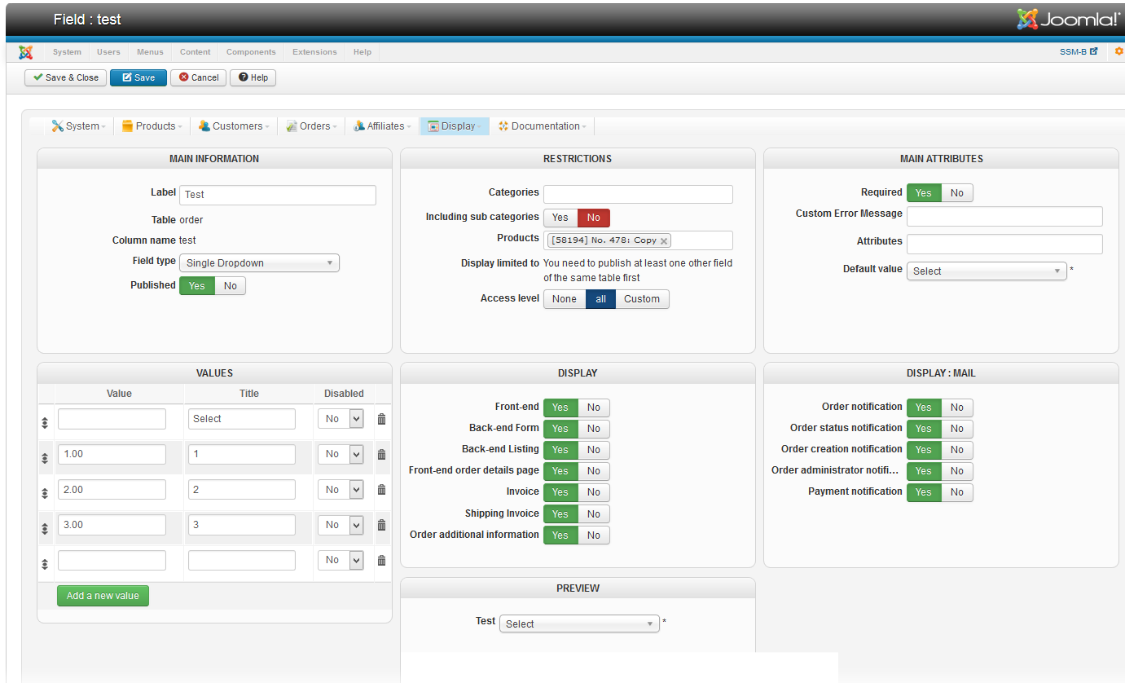Remove product 'No. 478: Copy' tag
Image resolution: width=1125 pixels, height=683 pixels.
(x=664, y=240)
